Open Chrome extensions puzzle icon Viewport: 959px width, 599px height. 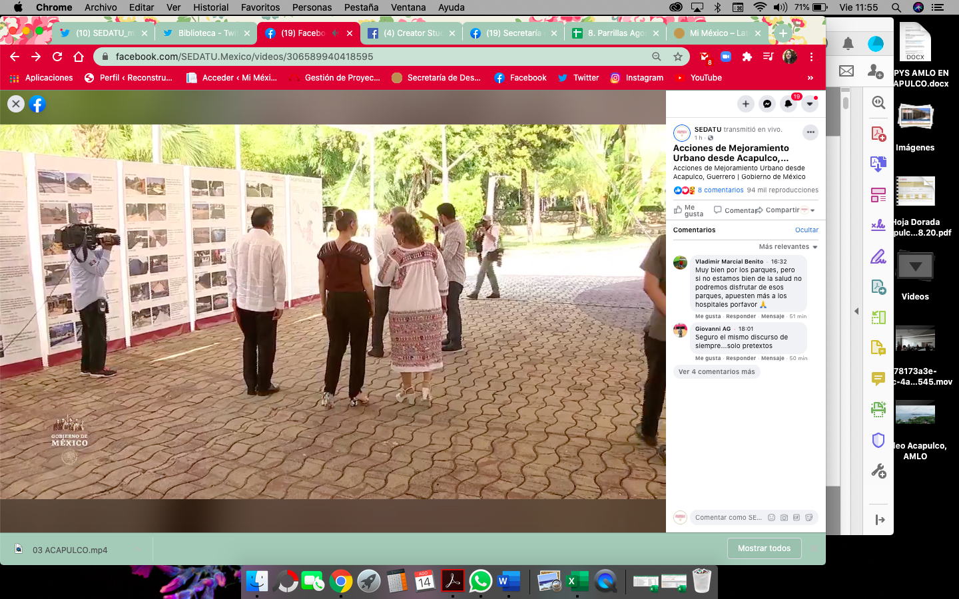tap(747, 57)
